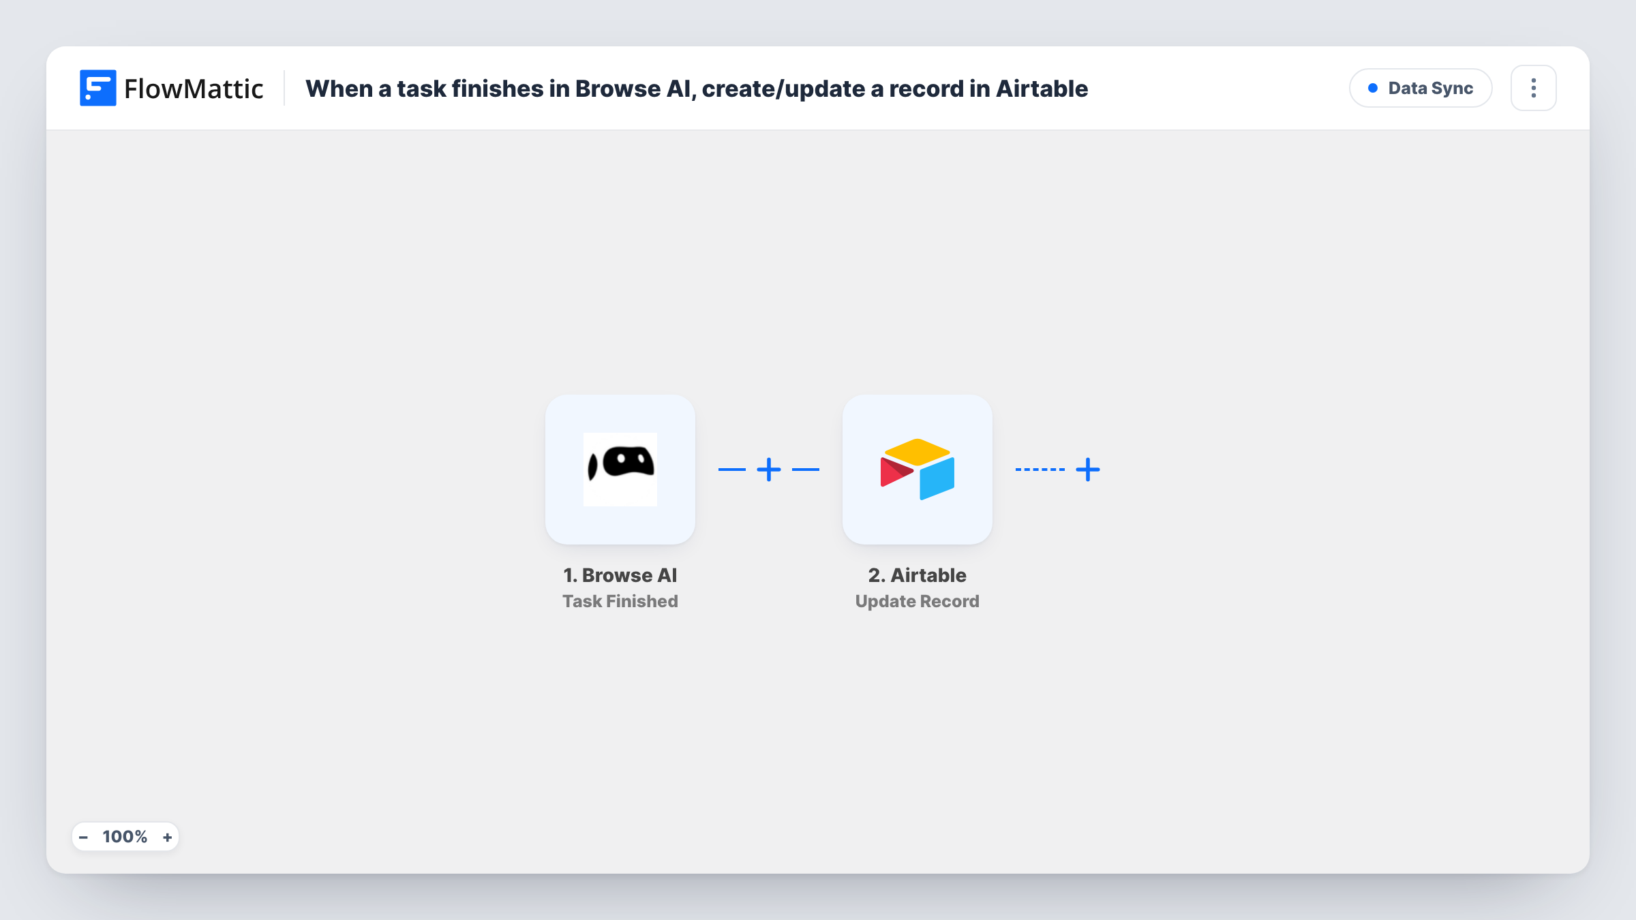The image size is (1636, 920).
Task: Add a step between Browse AI and Airtable
Action: [768, 470]
